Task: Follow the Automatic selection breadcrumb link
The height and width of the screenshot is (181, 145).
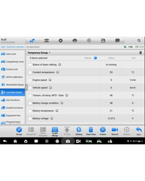Action: 15,47
